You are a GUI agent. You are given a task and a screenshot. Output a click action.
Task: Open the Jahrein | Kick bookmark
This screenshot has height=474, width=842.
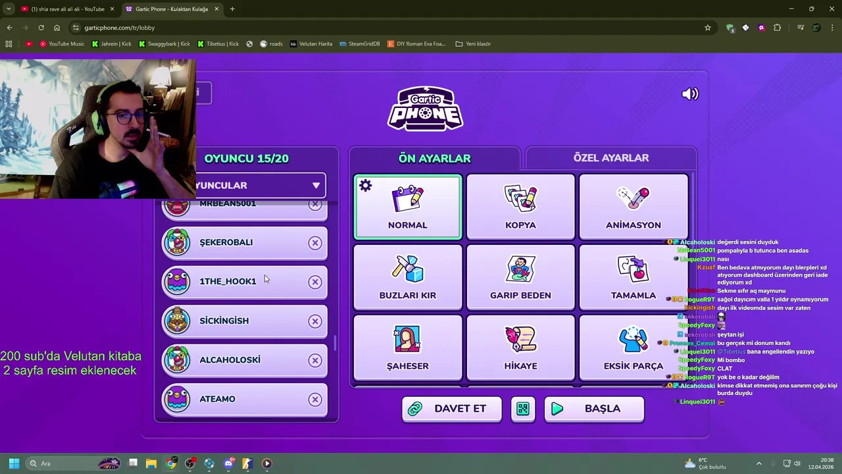point(111,44)
